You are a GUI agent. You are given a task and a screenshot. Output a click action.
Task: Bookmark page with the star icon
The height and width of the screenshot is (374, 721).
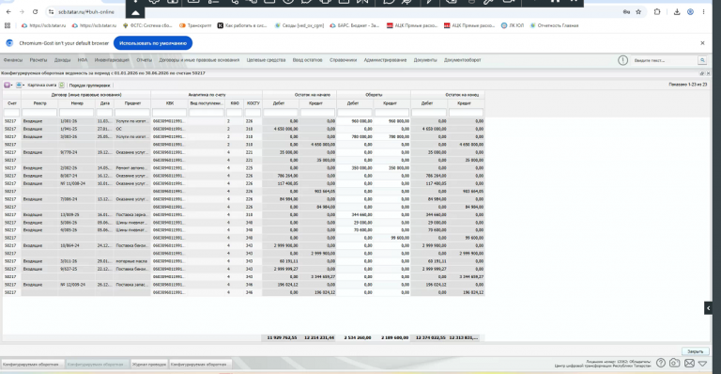638,12
